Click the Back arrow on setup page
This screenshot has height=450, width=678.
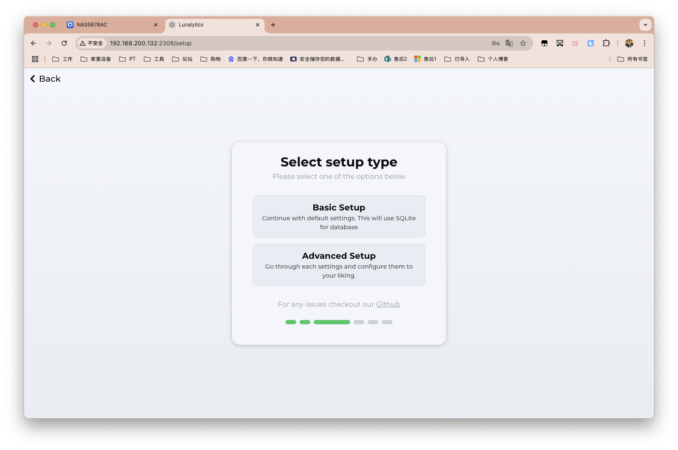pos(45,79)
